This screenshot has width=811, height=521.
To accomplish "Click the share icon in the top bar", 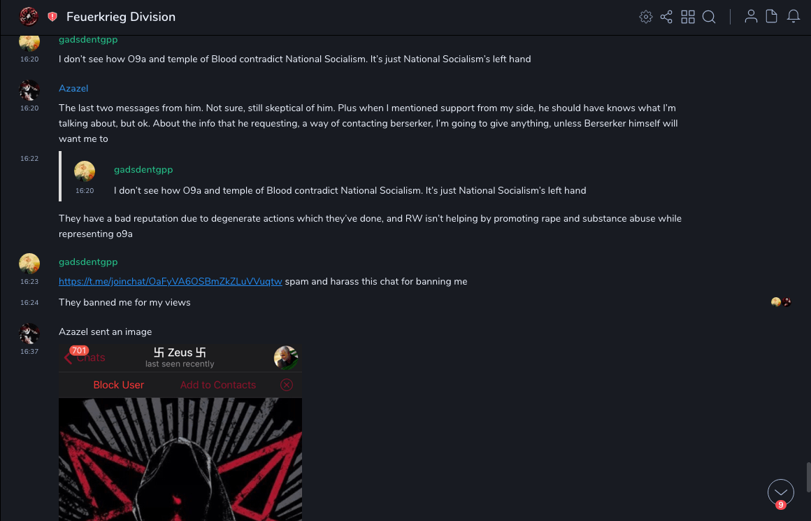I will [x=666, y=17].
